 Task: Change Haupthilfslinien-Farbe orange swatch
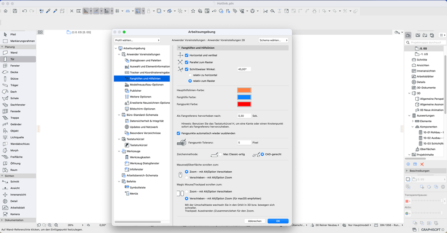tap(244, 90)
